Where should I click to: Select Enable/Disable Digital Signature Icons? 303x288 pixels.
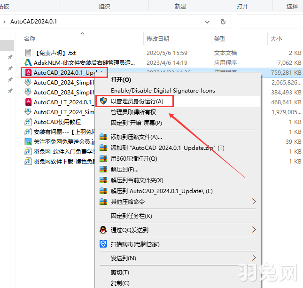click(x=163, y=91)
